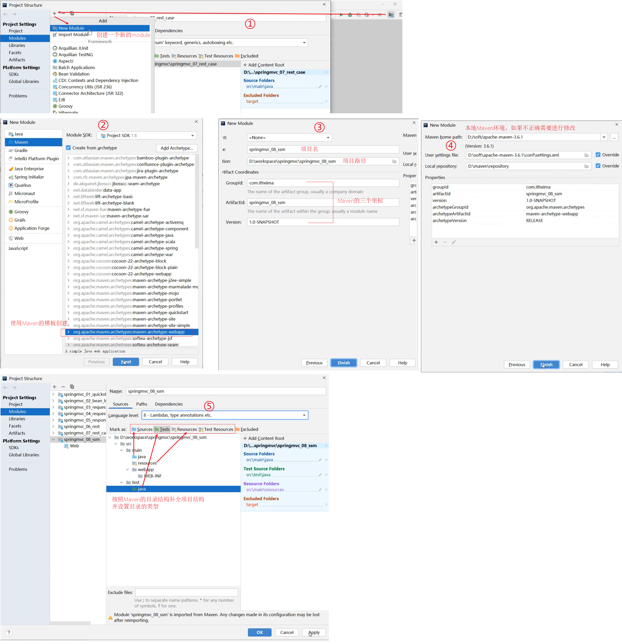Open the Module SDK dropdown selector
The image size is (622, 644).
coord(147,135)
